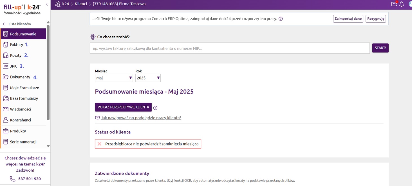Open the Podsumowanie section
The image size is (412, 186).
[x=23, y=34]
